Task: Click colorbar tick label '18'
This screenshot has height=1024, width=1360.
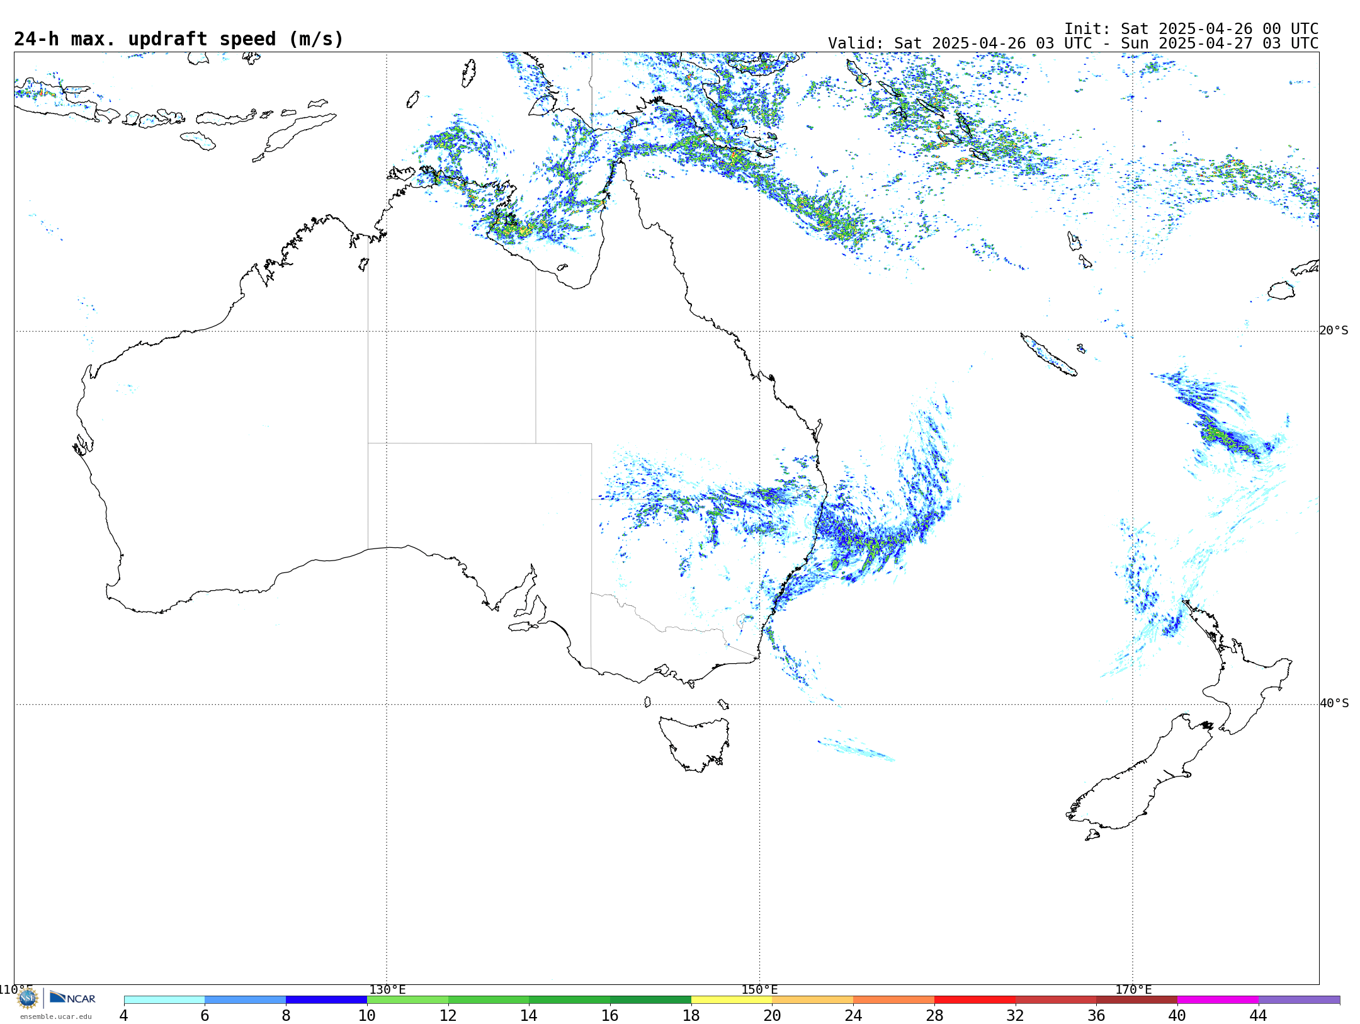Action: point(691,1016)
